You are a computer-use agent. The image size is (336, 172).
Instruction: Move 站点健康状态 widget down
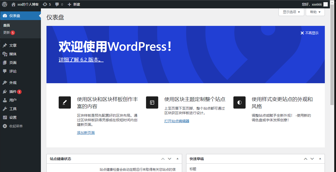pyautogui.click(x=170, y=159)
